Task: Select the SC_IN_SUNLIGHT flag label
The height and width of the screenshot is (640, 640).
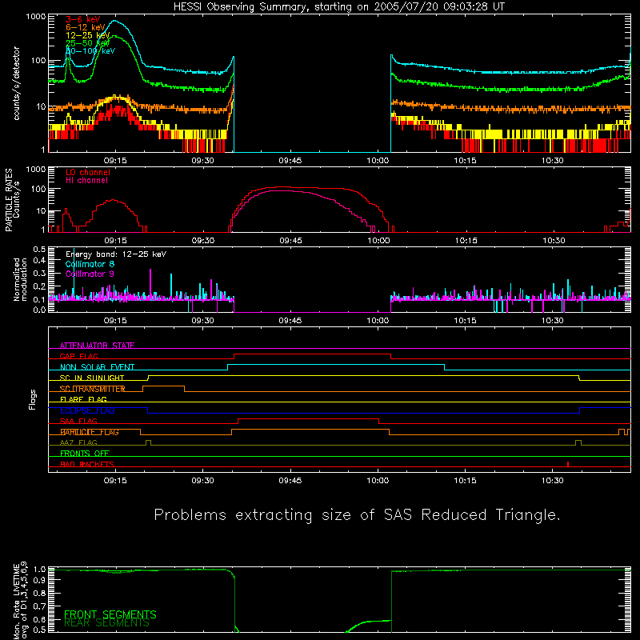Action: click(92, 378)
